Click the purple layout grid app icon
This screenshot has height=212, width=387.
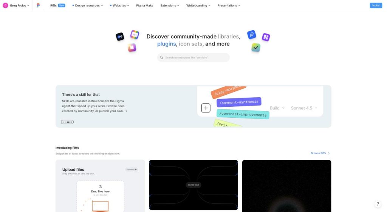point(266,37)
